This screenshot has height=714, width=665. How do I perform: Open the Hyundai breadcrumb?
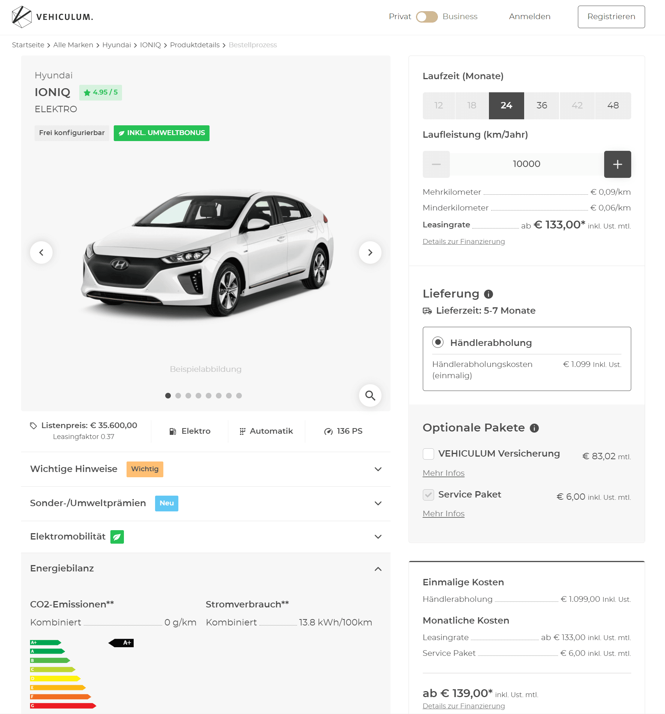117,45
